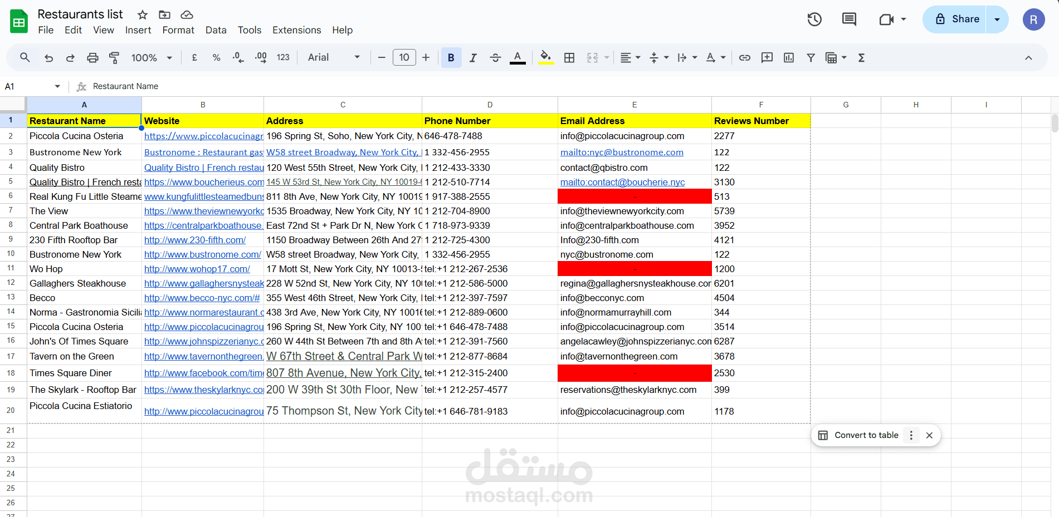The width and height of the screenshot is (1059, 517).
Task: Open the zoom 100% dropdown
Action: point(152,57)
